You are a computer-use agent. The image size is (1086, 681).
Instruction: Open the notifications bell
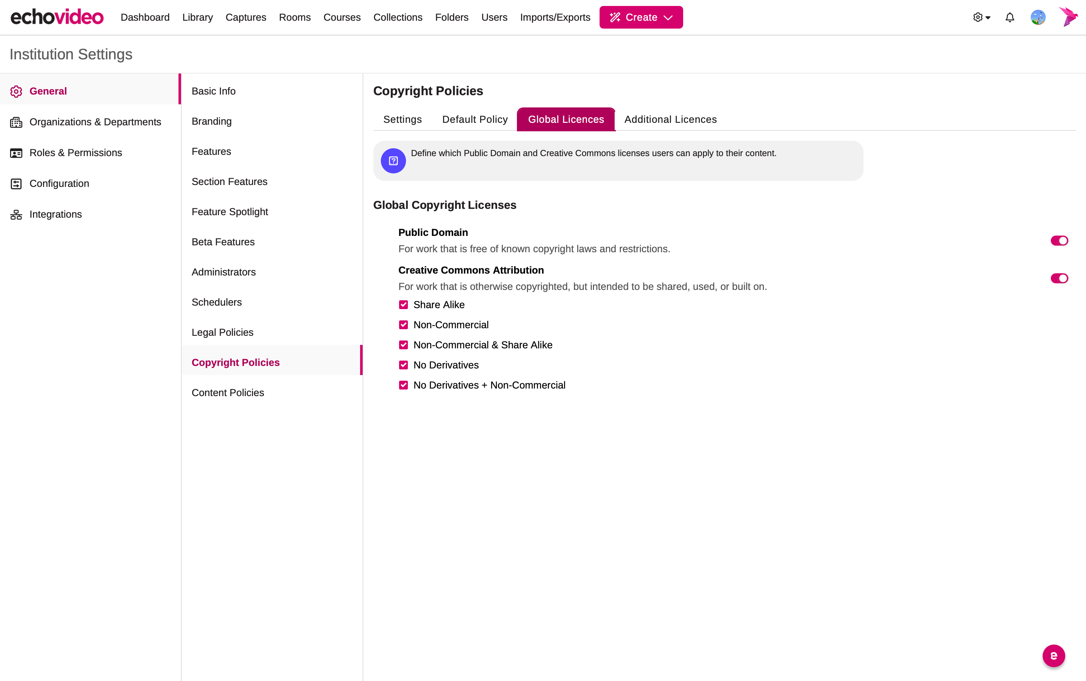click(1010, 17)
